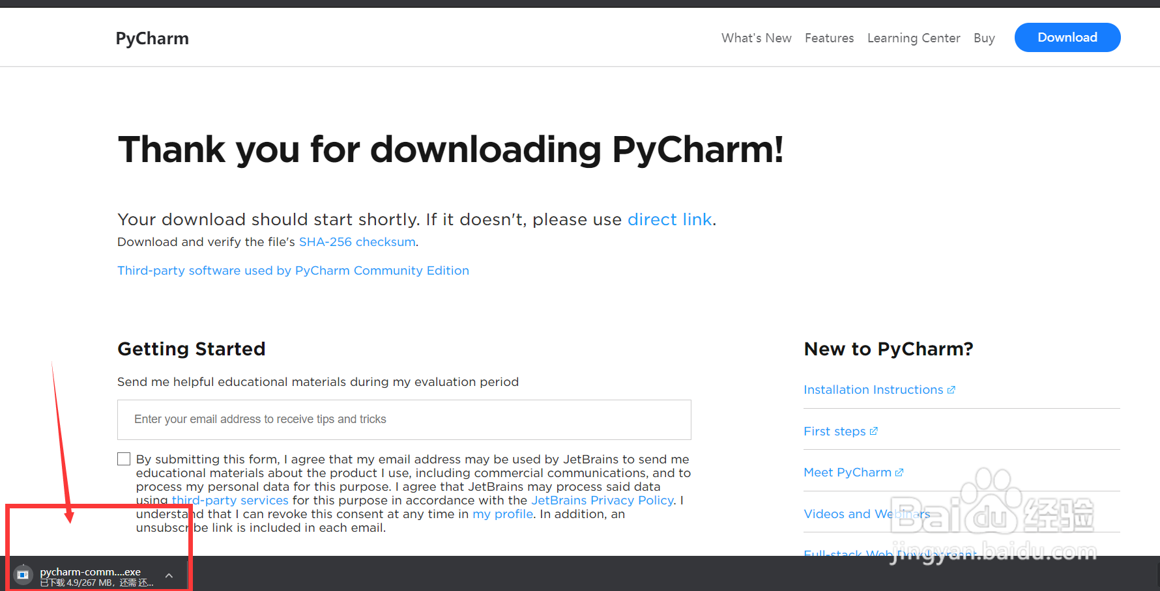Screen dimensions: 1160x591
Task: Follow the my profile link
Action: point(502,514)
